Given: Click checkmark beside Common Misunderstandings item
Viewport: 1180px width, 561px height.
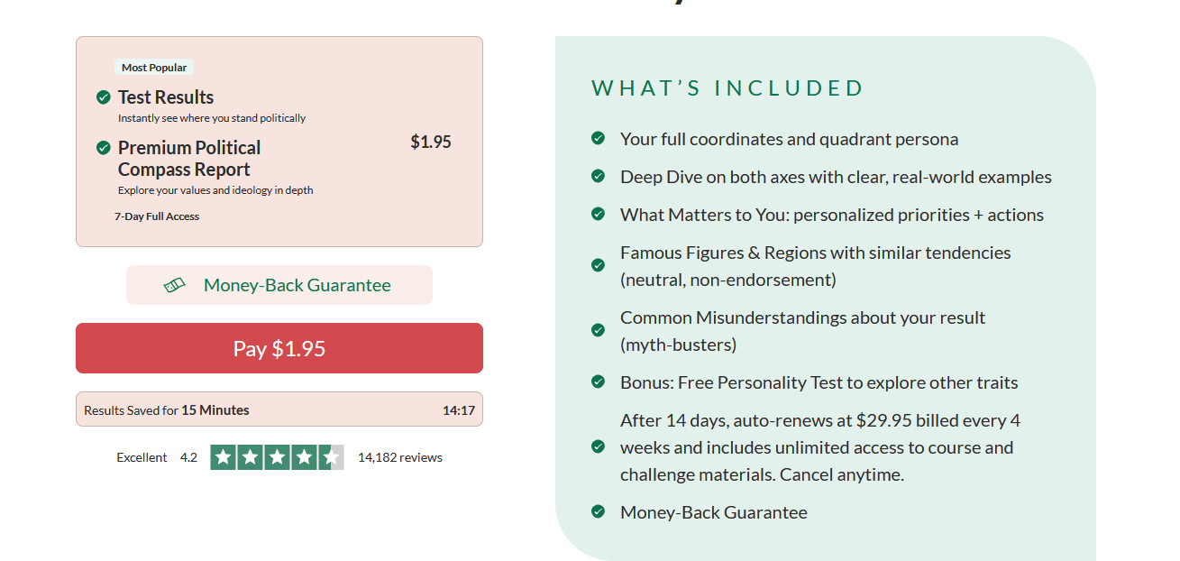Looking at the screenshot, I should click(x=598, y=330).
